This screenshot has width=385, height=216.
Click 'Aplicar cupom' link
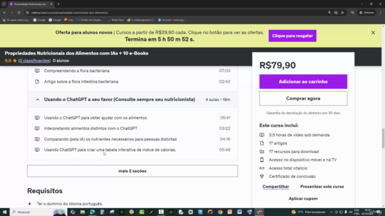point(303,199)
